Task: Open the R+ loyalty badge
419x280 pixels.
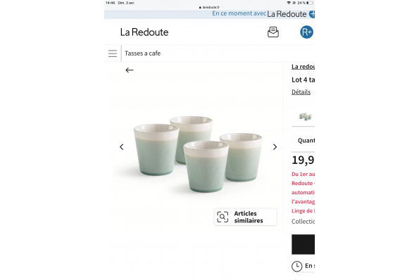Action: point(306,32)
